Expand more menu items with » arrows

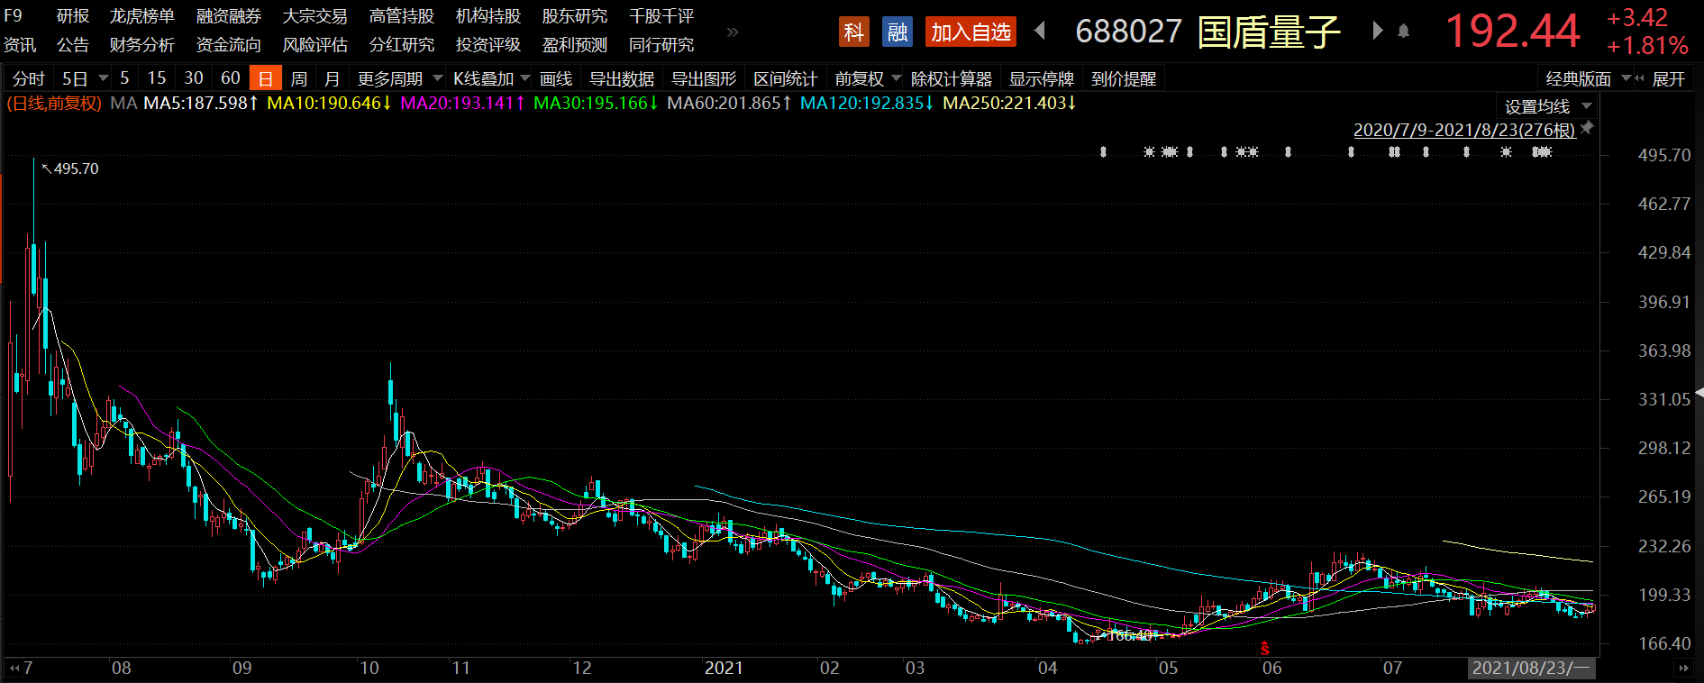coord(733,32)
